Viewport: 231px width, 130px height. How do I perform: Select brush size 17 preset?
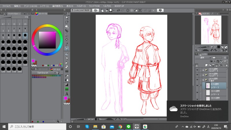(x=25, y=36)
